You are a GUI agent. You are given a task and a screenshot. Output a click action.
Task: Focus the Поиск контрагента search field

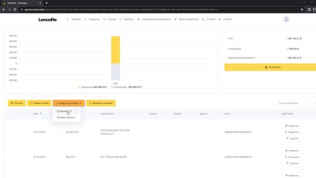coord(293,103)
